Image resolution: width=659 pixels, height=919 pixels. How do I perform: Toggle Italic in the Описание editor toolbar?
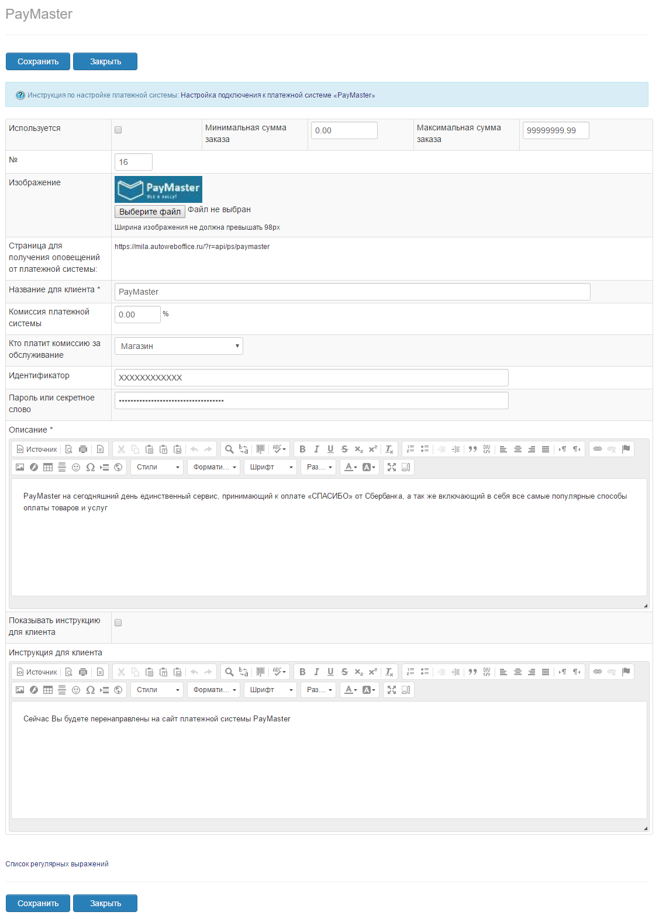click(316, 449)
